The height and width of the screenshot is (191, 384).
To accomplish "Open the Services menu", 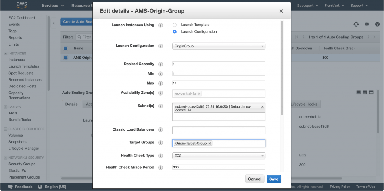I will 53,6.
